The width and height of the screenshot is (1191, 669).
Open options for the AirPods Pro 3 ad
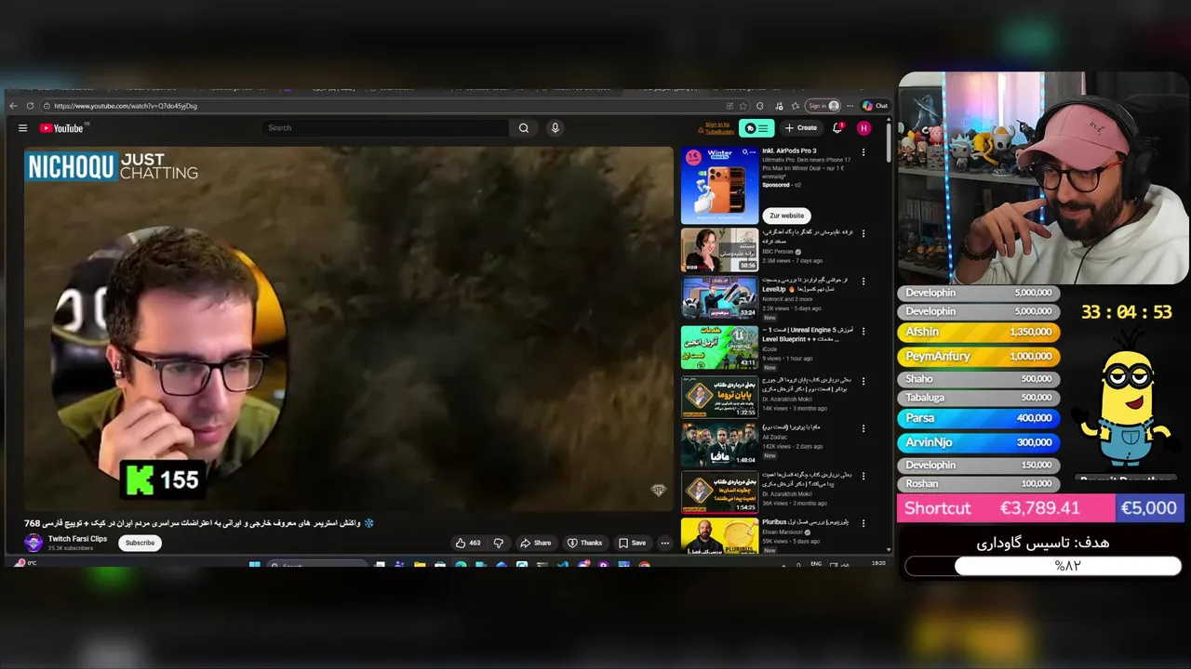click(x=863, y=152)
